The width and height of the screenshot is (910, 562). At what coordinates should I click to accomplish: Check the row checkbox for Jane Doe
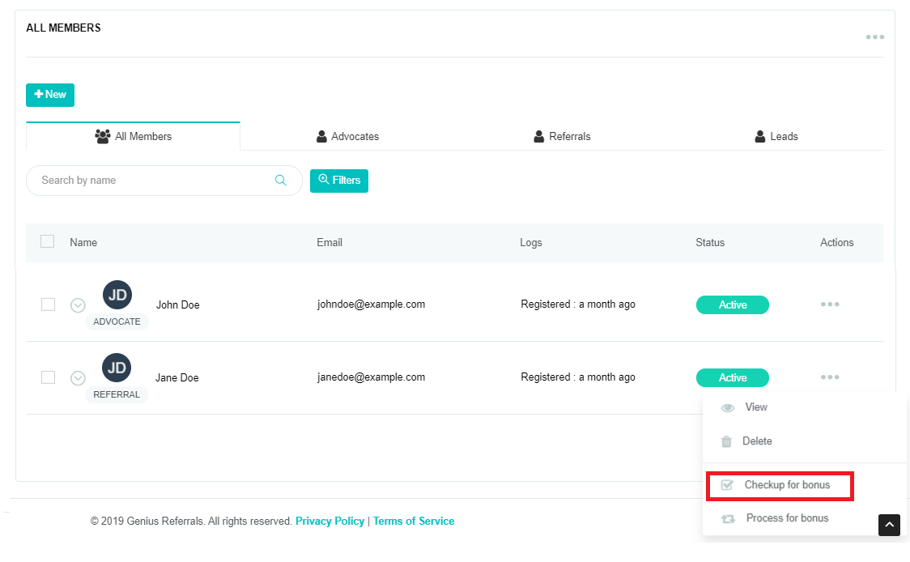(x=47, y=377)
